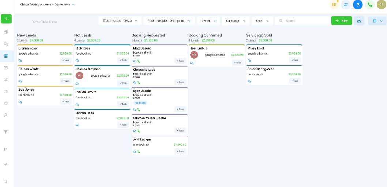Click the $9,500.00 Hot Leads total
Viewport: 387px width, 187px height.
coord(94,40)
